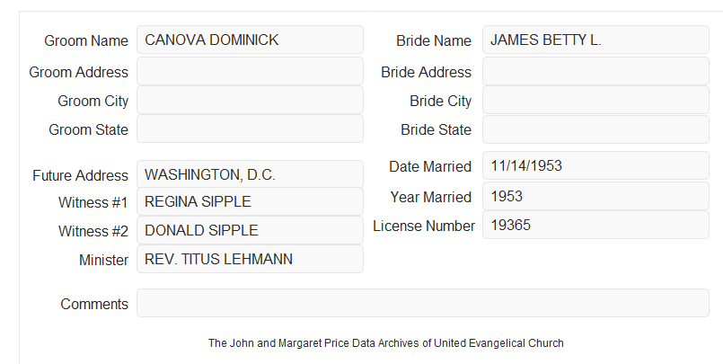Focus the wide Comments field
The height and width of the screenshot is (364, 723).
(x=423, y=303)
